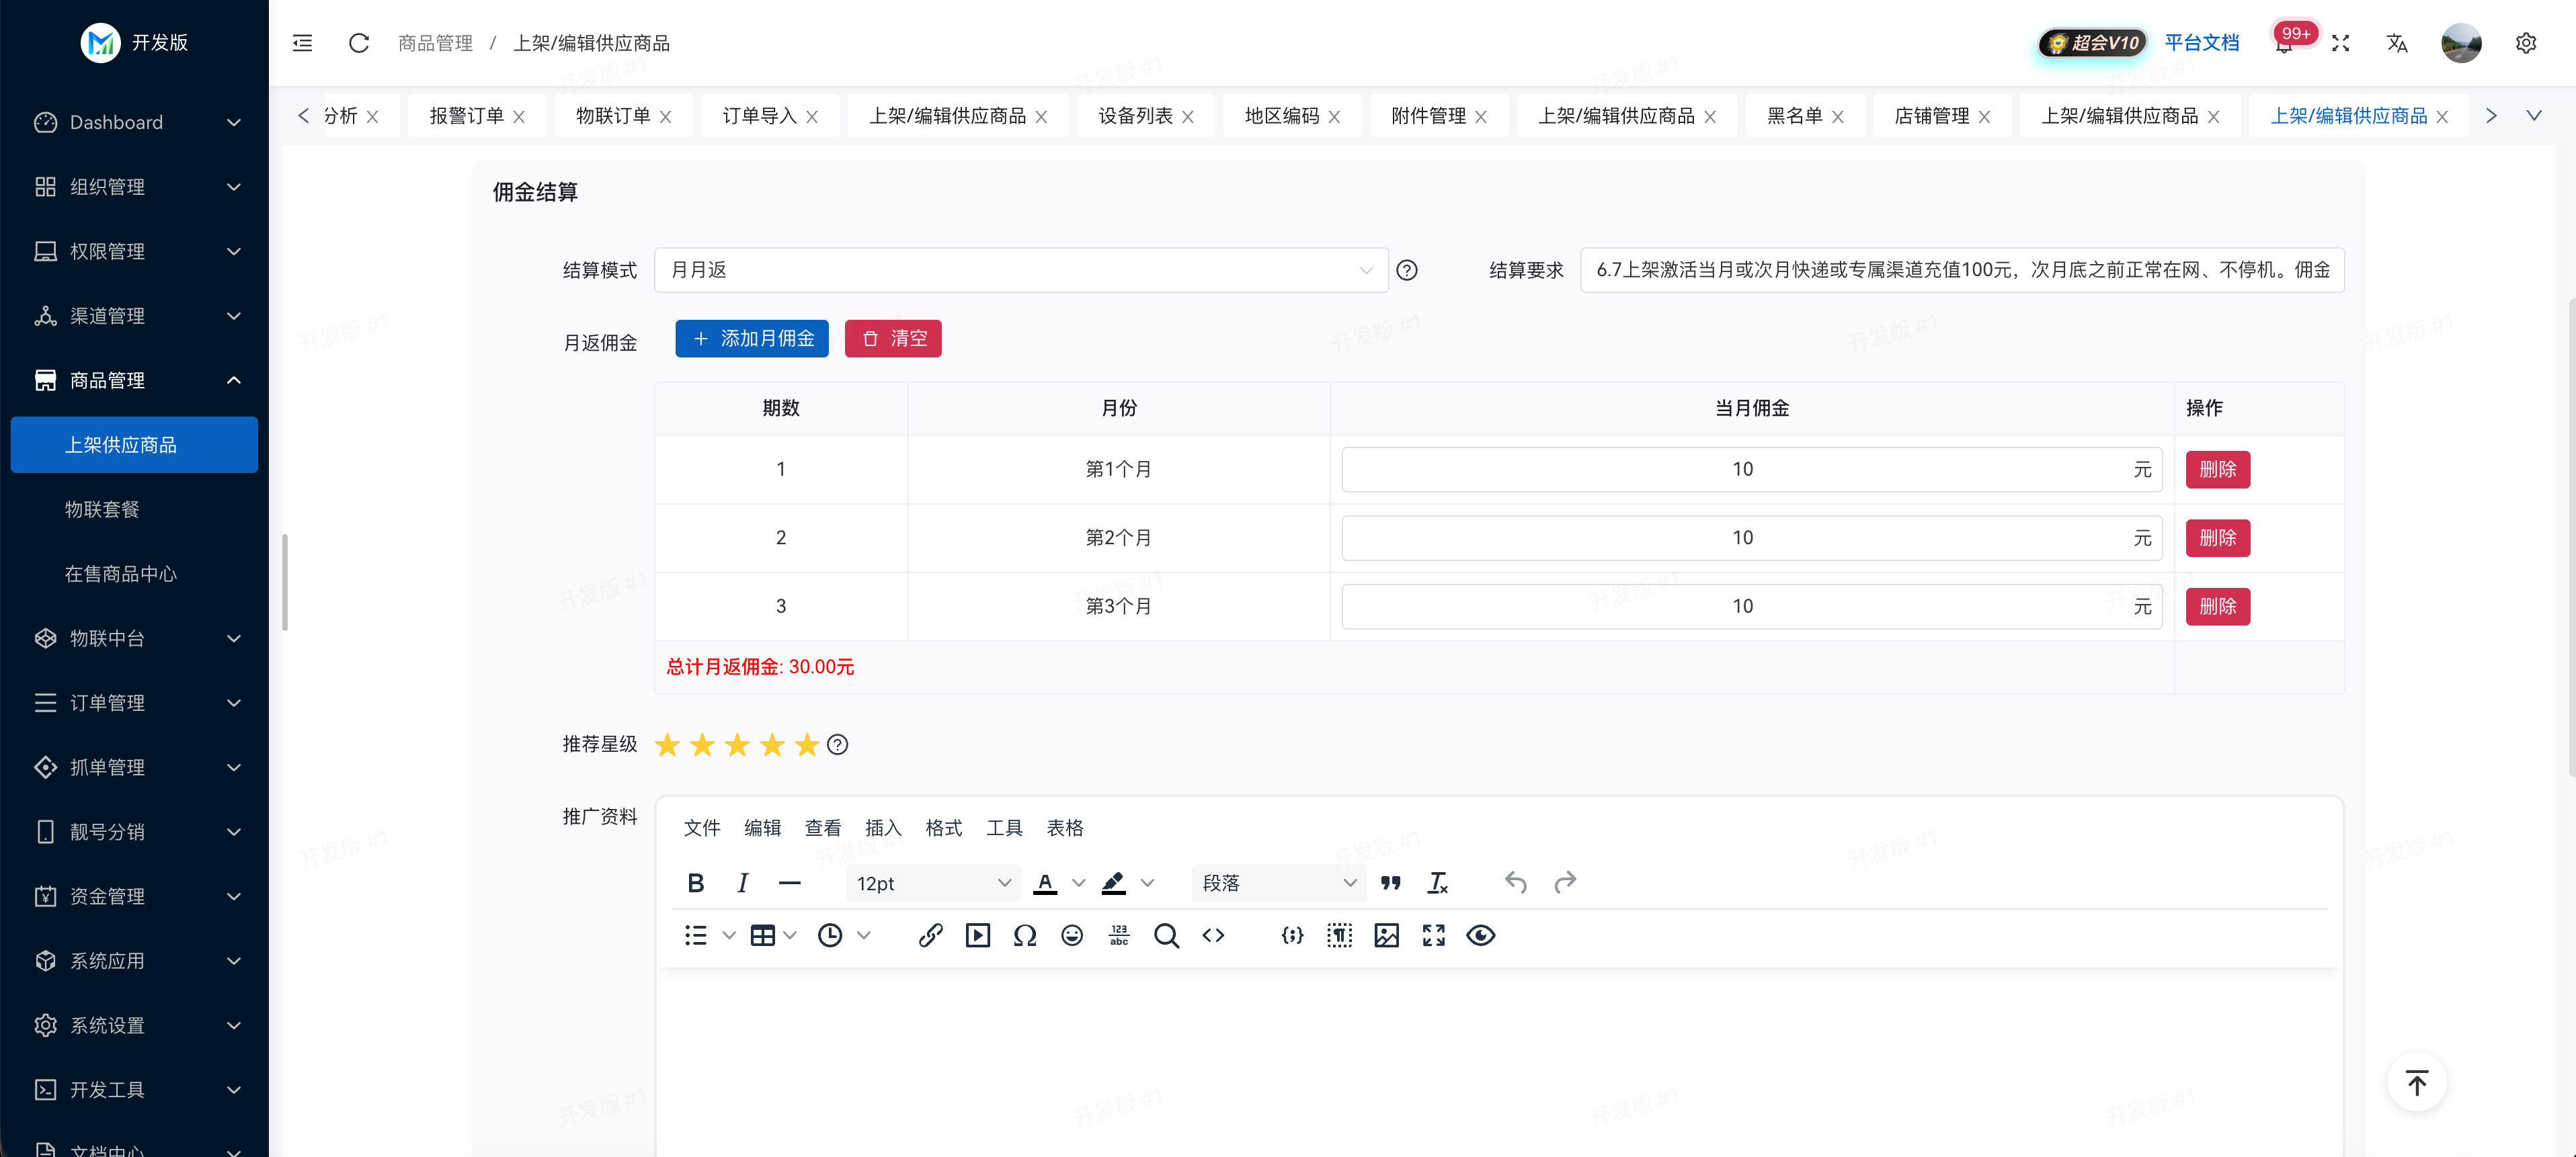The image size is (2576, 1157).
Task: Set rating to the third star
Action: 737,744
